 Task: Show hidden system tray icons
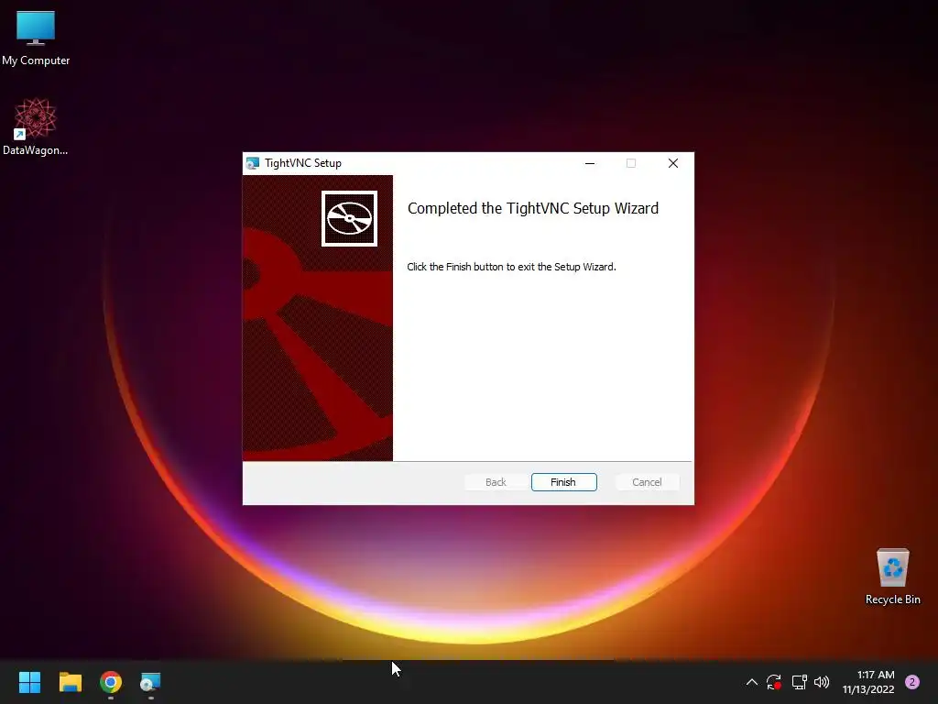pyautogui.click(x=752, y=682)
